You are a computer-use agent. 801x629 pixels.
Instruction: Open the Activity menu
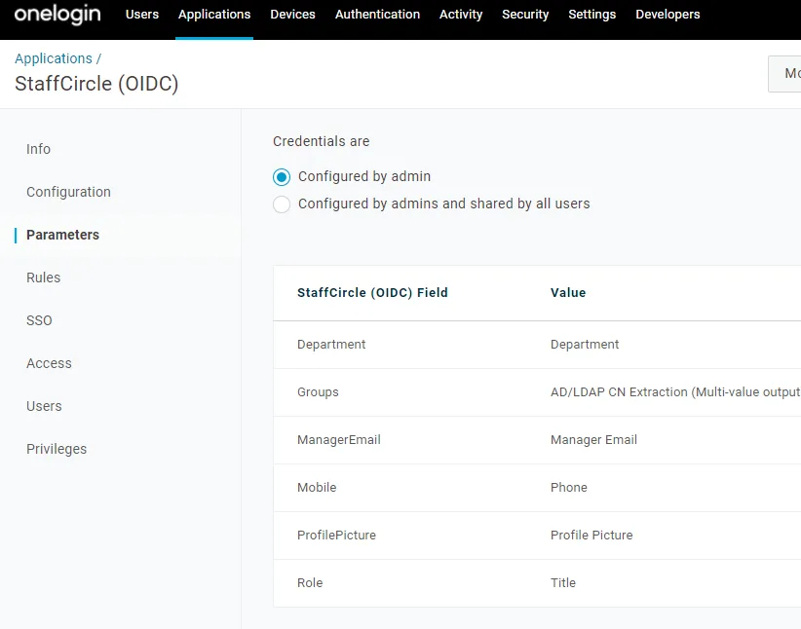pos(461,15)
